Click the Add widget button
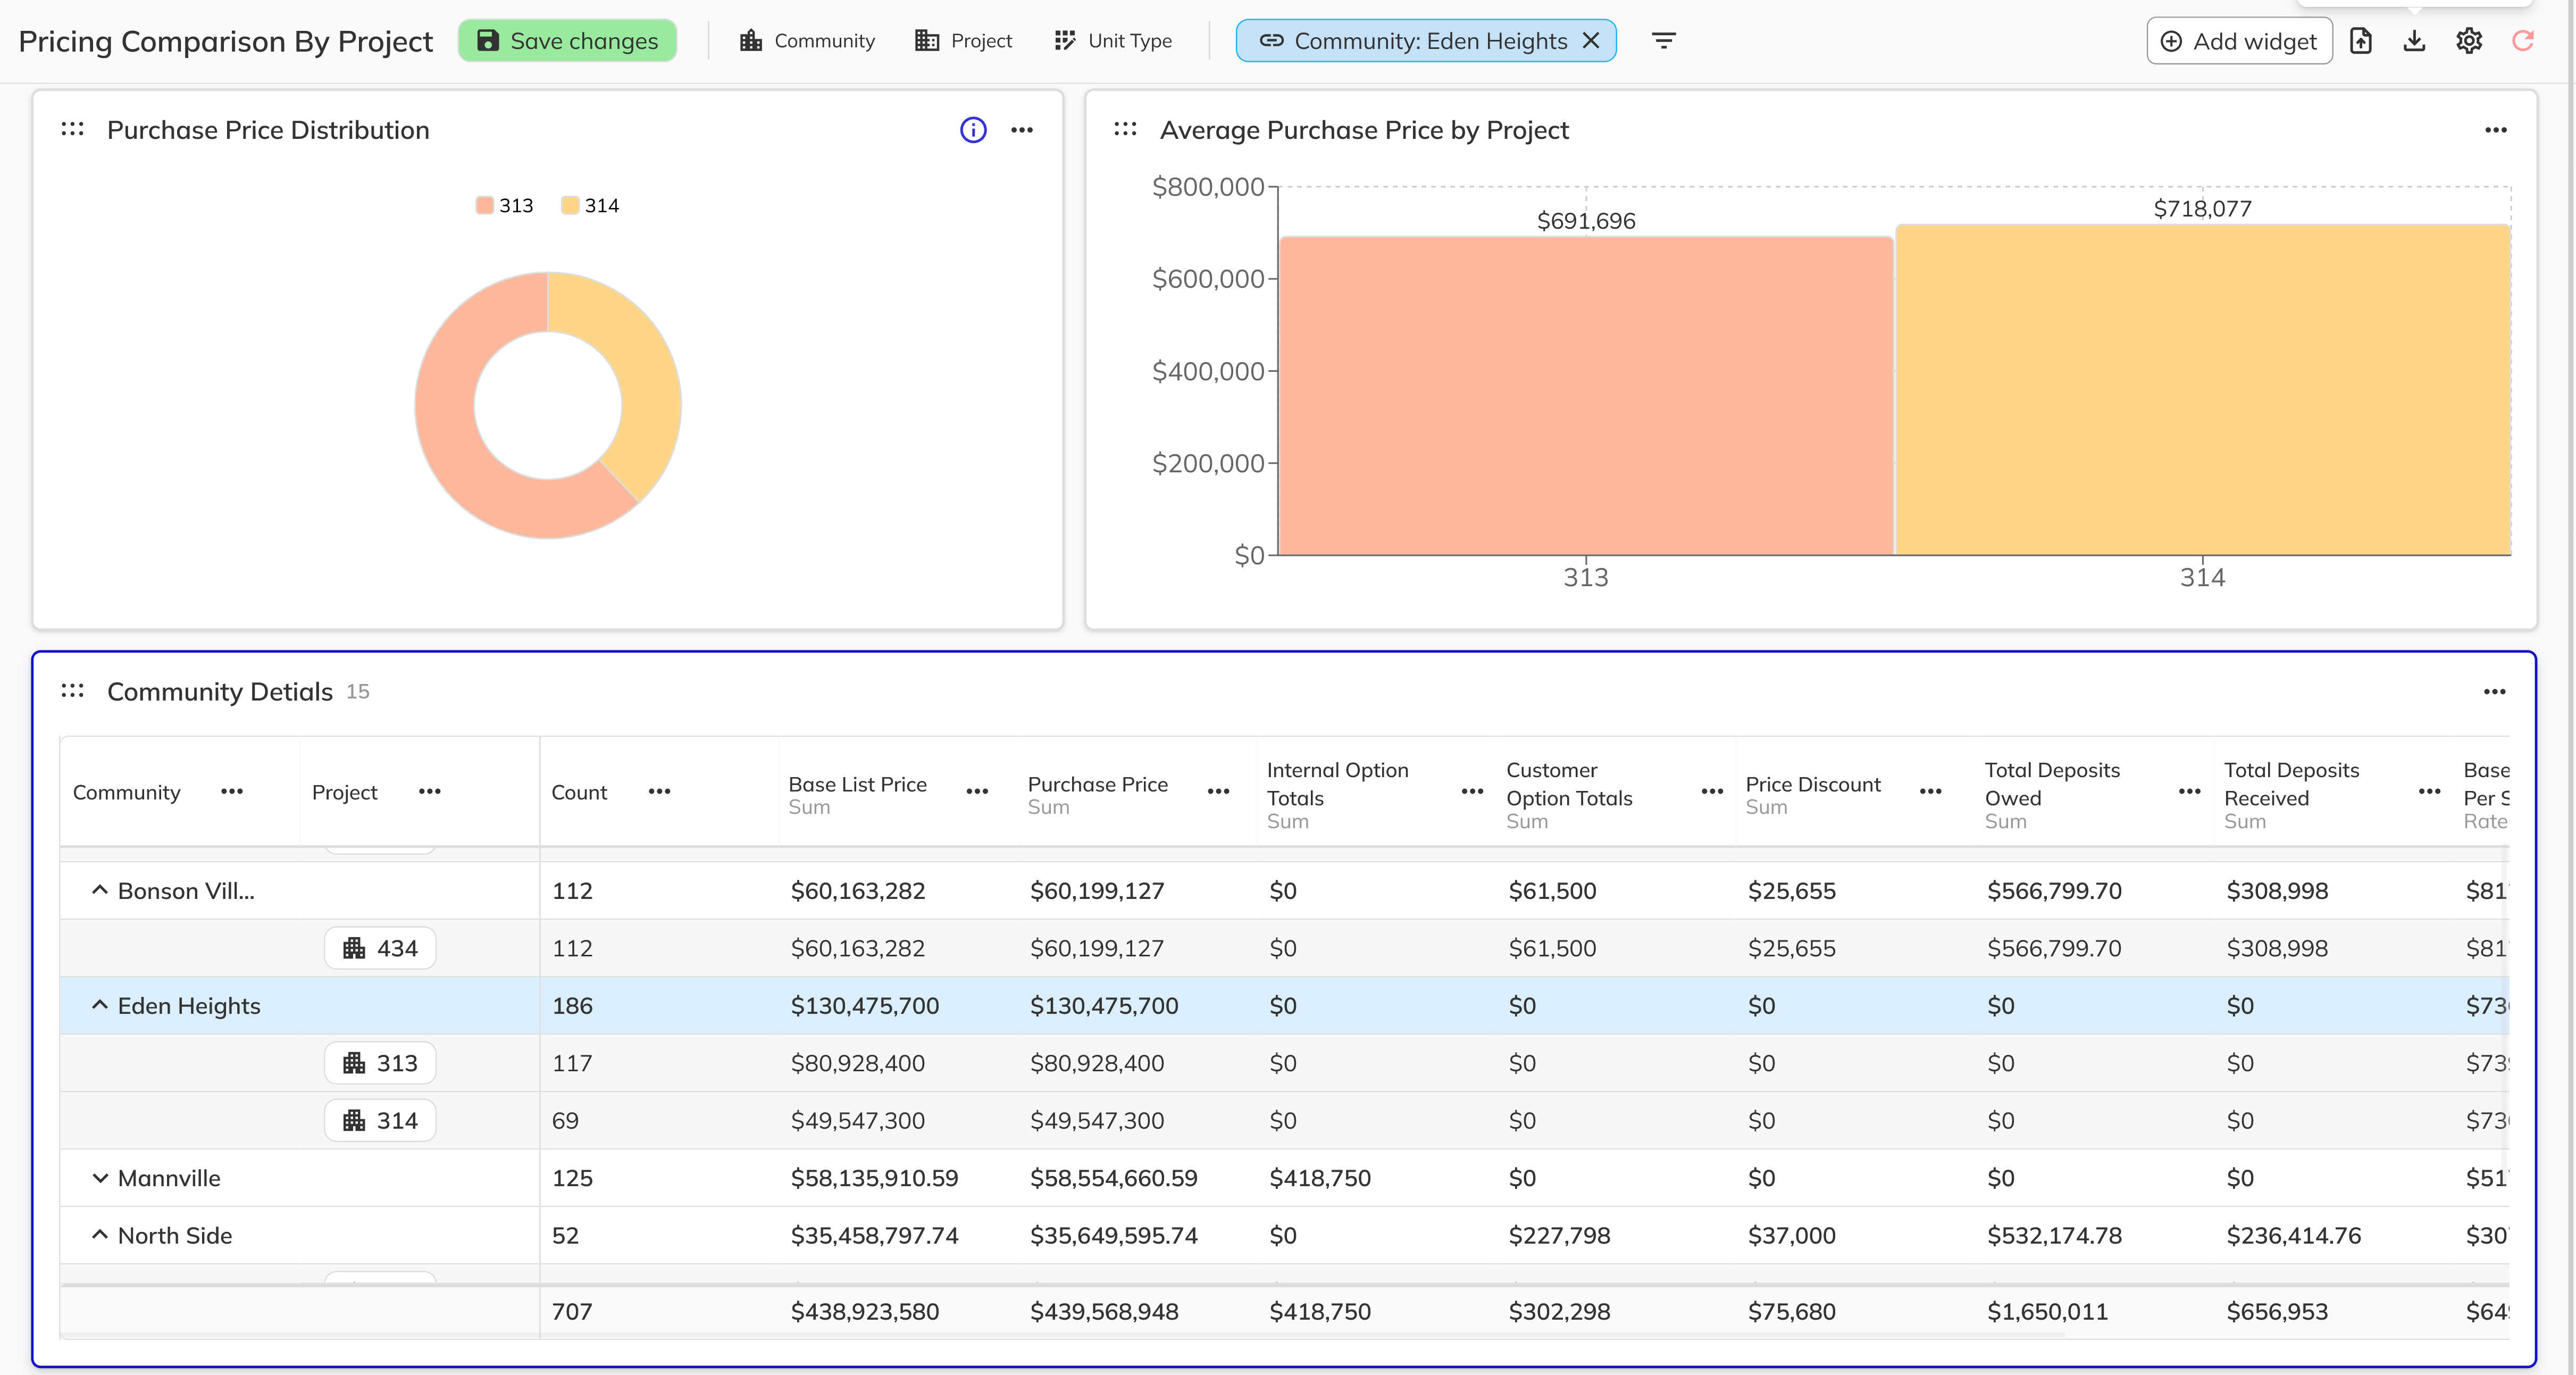The image size is (2576, 1375). click(2239, 41)
